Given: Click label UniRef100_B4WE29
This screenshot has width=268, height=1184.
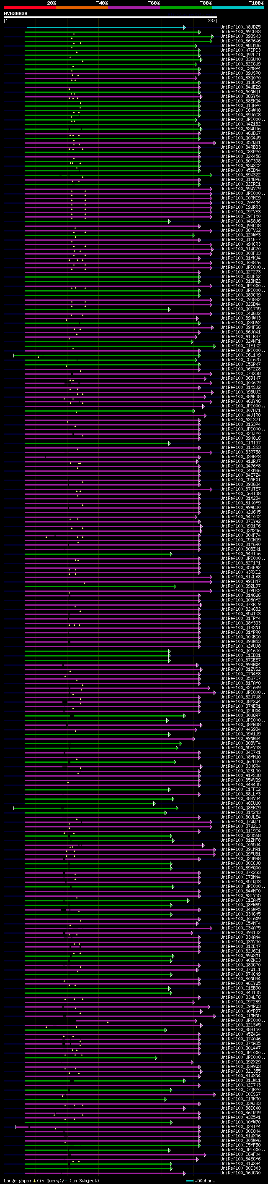Looking at the screenshot, I should click(240, 87).
